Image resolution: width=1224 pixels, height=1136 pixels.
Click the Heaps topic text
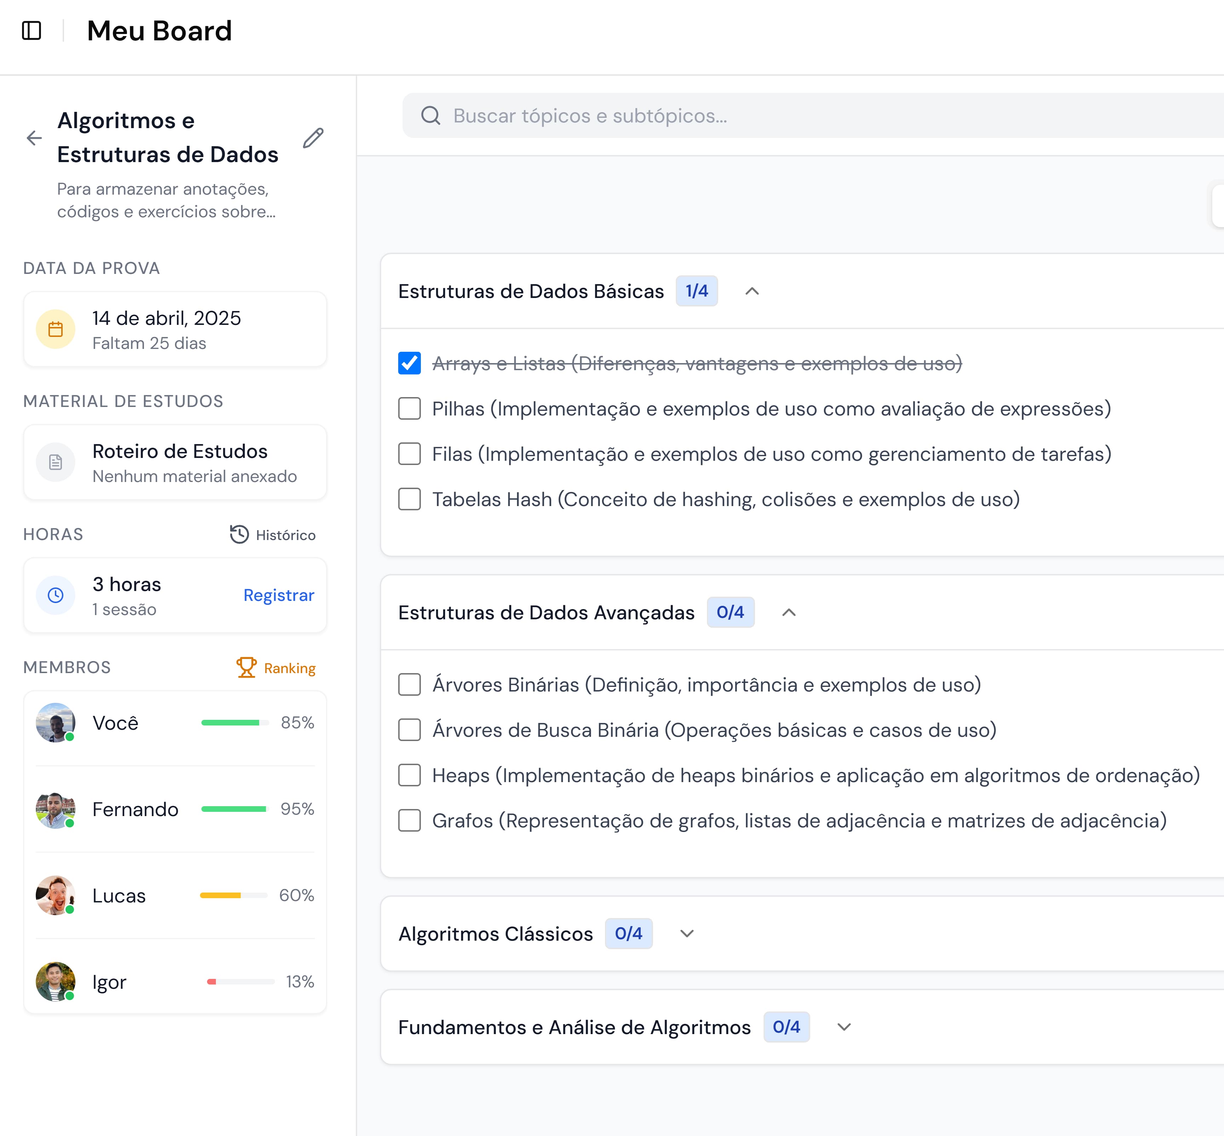click(x=816, y=775)
